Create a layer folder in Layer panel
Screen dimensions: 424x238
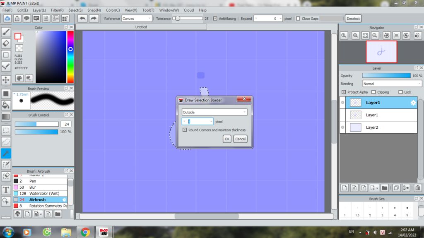(385, 188)
